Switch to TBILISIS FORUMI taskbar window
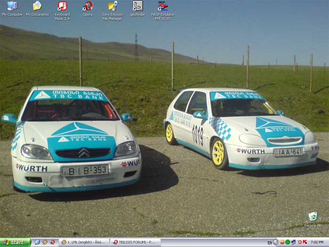 point(135,242)
